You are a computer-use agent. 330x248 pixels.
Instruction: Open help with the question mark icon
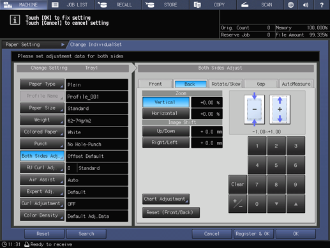pyautogui.click(x=322, y=4)
